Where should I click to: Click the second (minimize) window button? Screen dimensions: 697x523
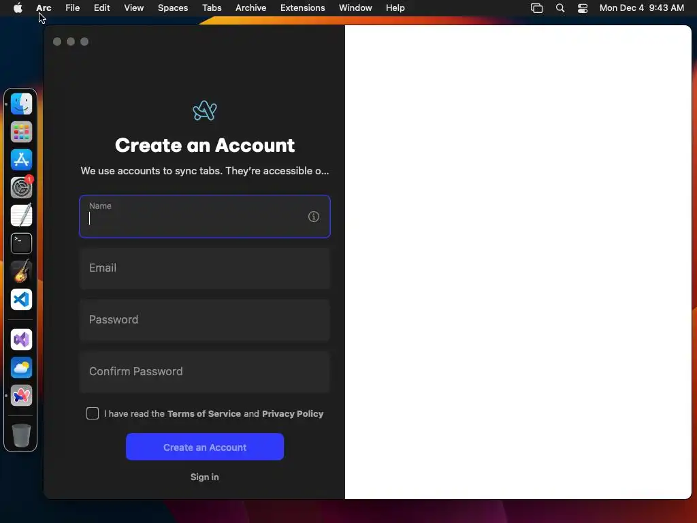click(71, 42)
